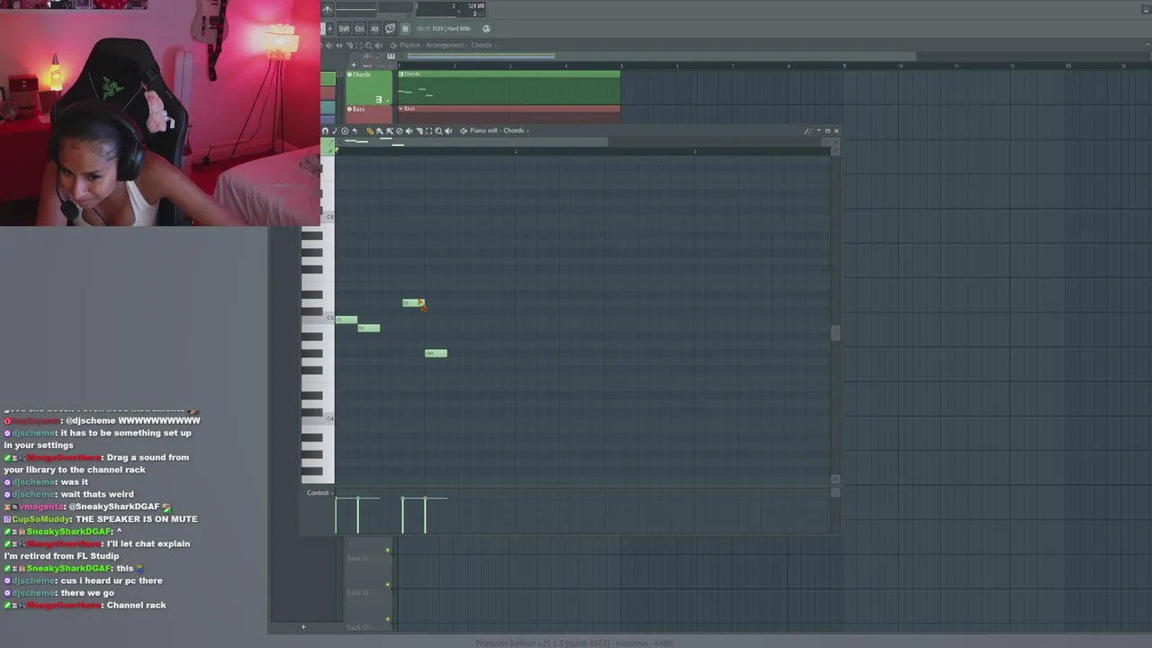
Task: Click the globe icon after FLEX hint
Action: [x=486, y=29]
